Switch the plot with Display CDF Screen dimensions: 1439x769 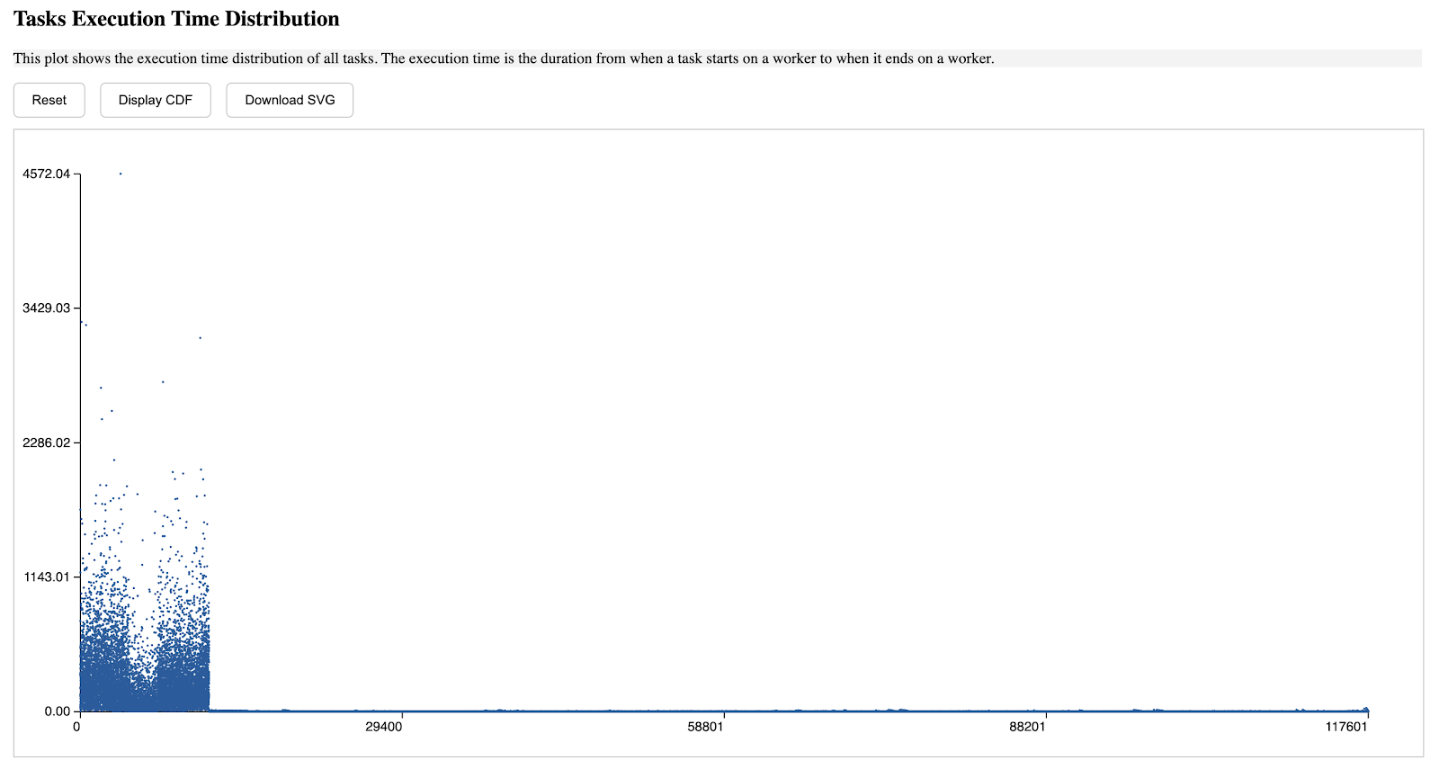pyautogui.click(x=156, y=100)
